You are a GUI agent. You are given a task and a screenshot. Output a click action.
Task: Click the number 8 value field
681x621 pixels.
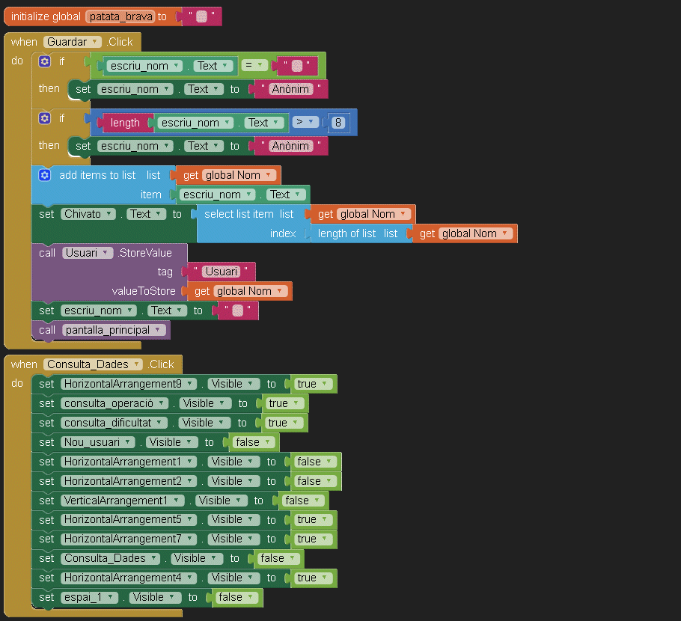tap(338, 123)
